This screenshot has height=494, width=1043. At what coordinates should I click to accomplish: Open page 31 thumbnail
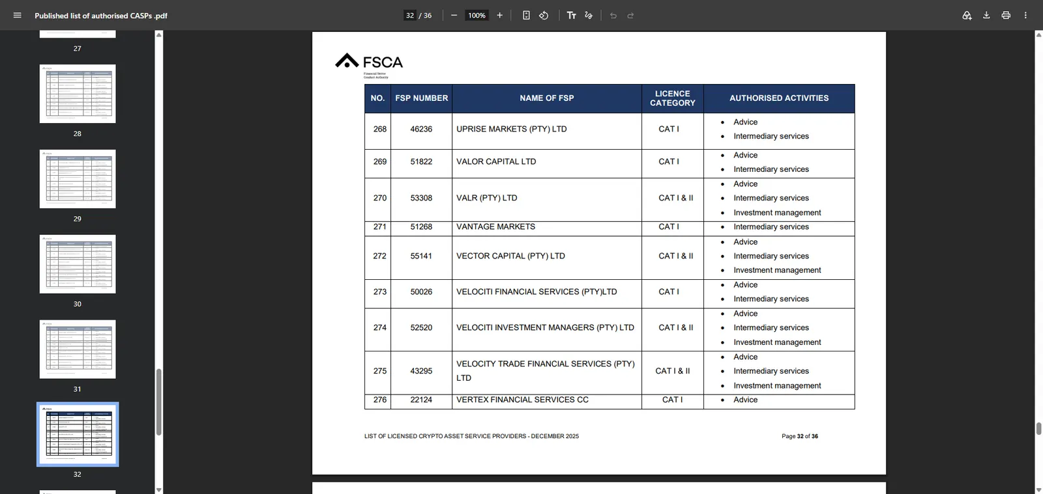pos(78,350)
